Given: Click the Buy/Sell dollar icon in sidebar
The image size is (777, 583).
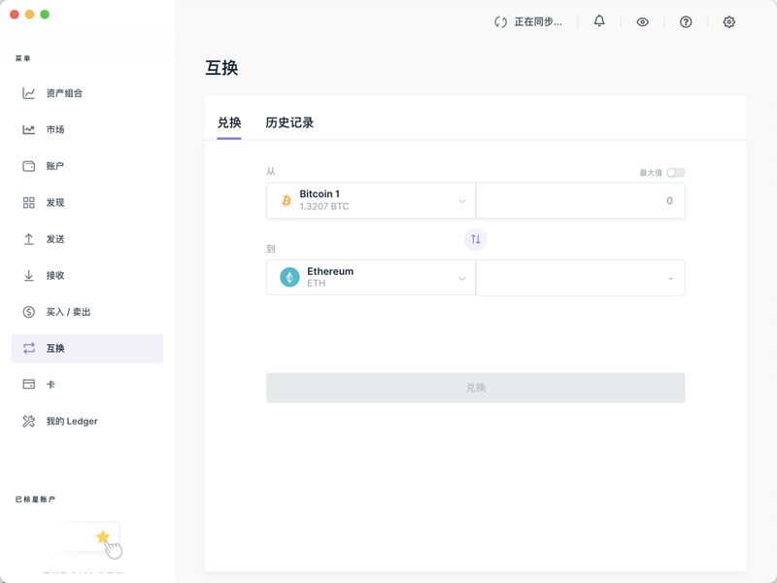Looking at the screenshot, I should pos(29,312).
